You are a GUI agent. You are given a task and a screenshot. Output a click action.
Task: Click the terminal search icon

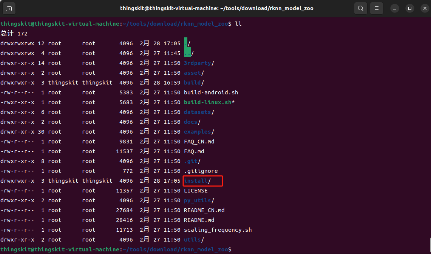361,8
